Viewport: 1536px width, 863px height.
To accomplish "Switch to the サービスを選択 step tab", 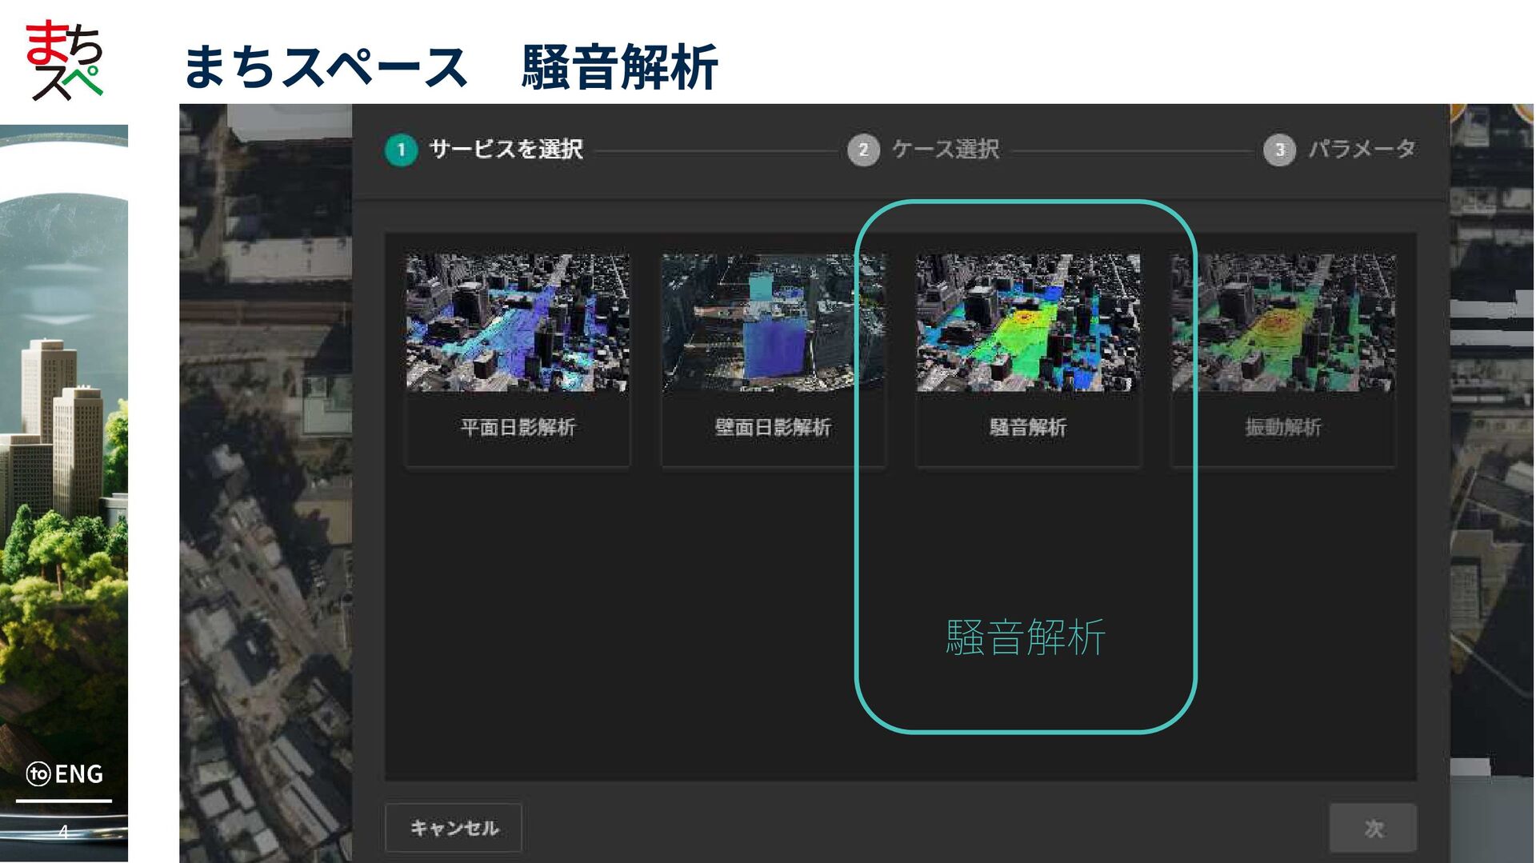I will 506,150.
